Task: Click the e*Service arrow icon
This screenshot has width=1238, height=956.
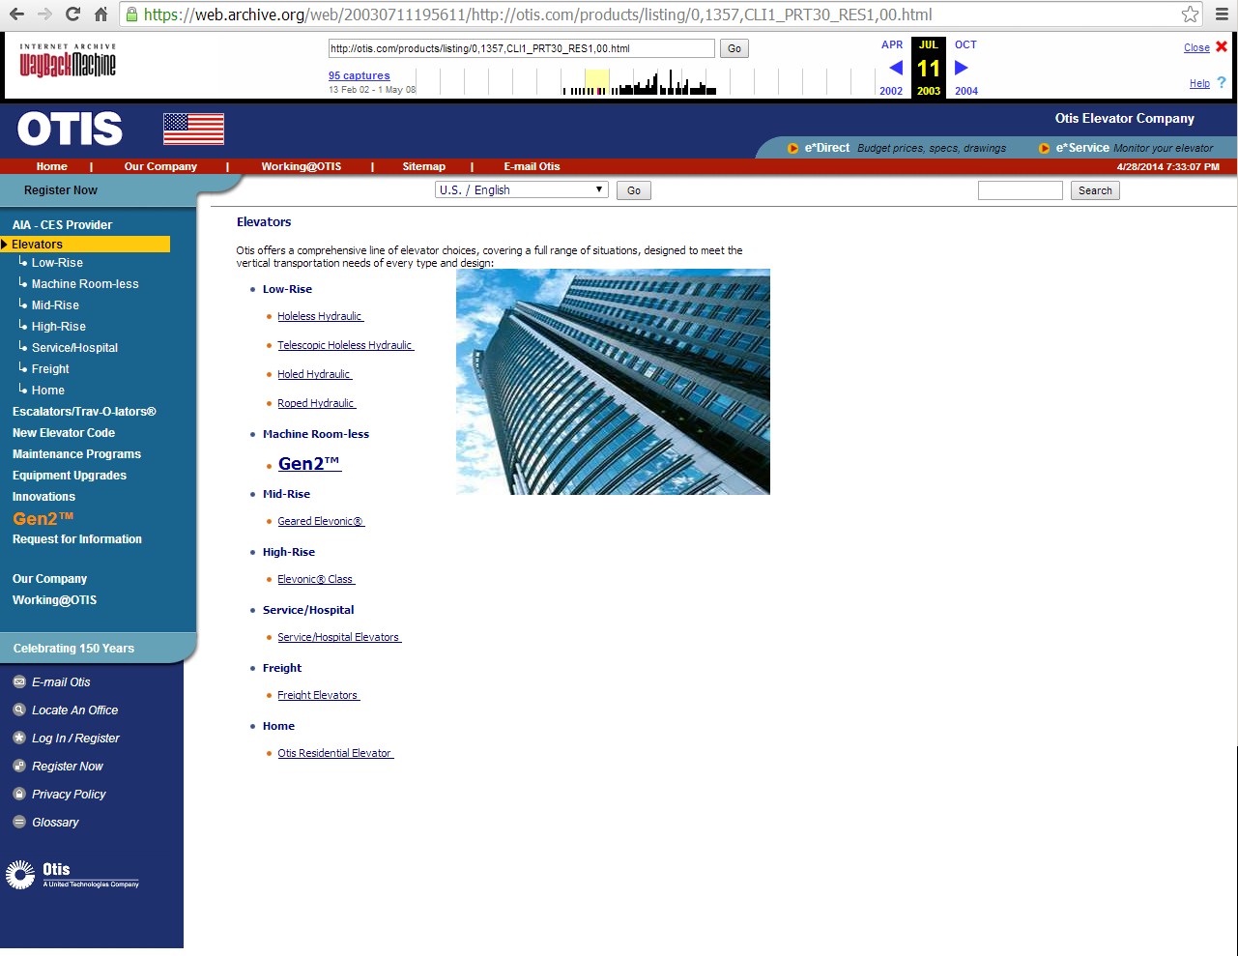Action: coord(1044,148)
